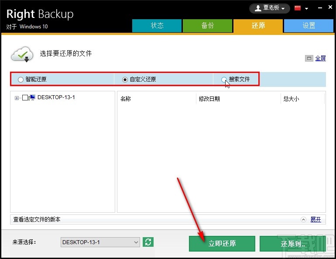Choose the 自定义还原 radio option
The width and height of the screenshot is (336, 259).
coord(125,80)
